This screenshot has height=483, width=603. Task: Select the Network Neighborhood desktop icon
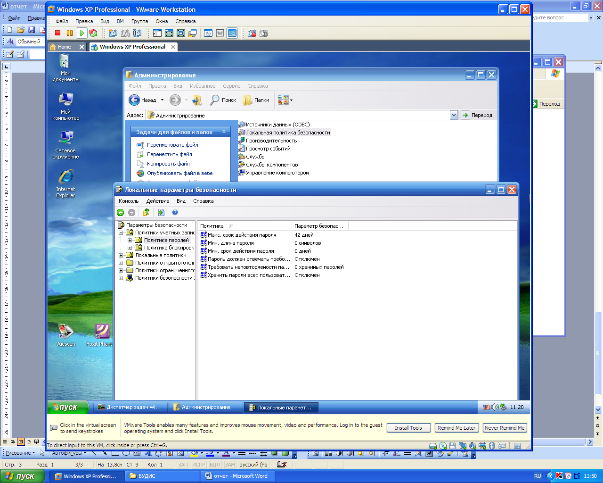tap(66, 145)
